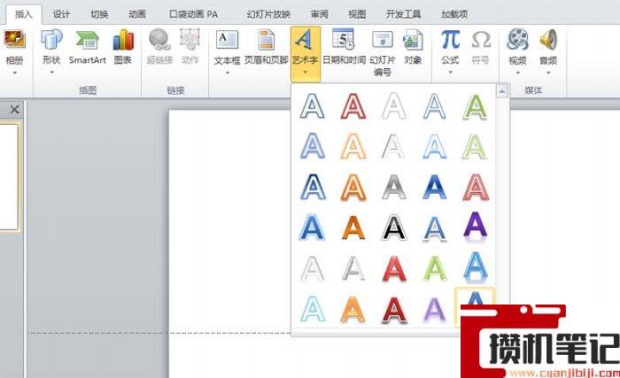Choose the light purple glowing WordArt style
The width and height of the screenshot is (620, 378).
tap(435, 310)
